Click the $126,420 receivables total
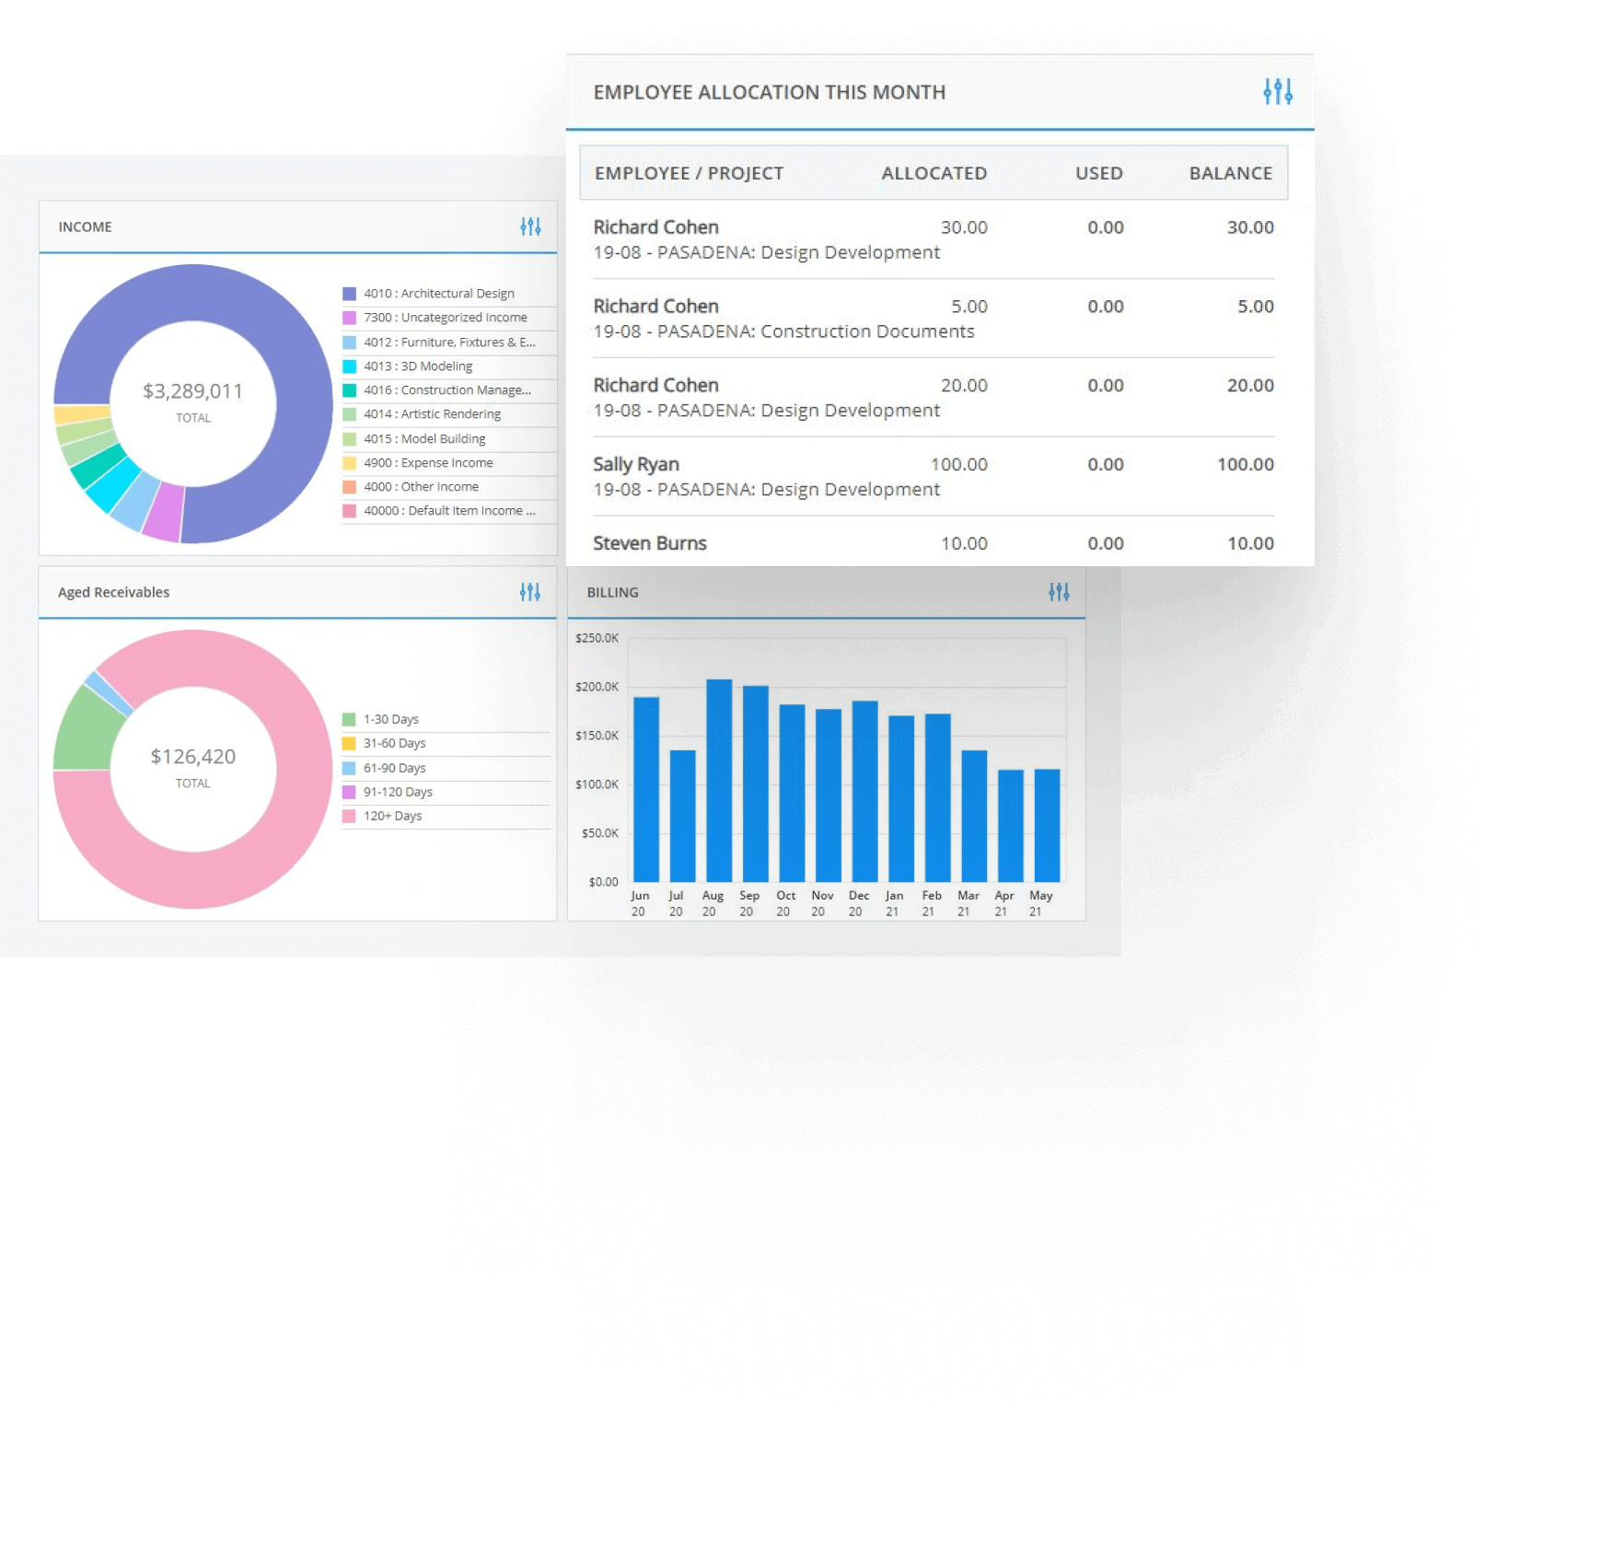Screen dimensions: 1600x1567 pos(192,756)
